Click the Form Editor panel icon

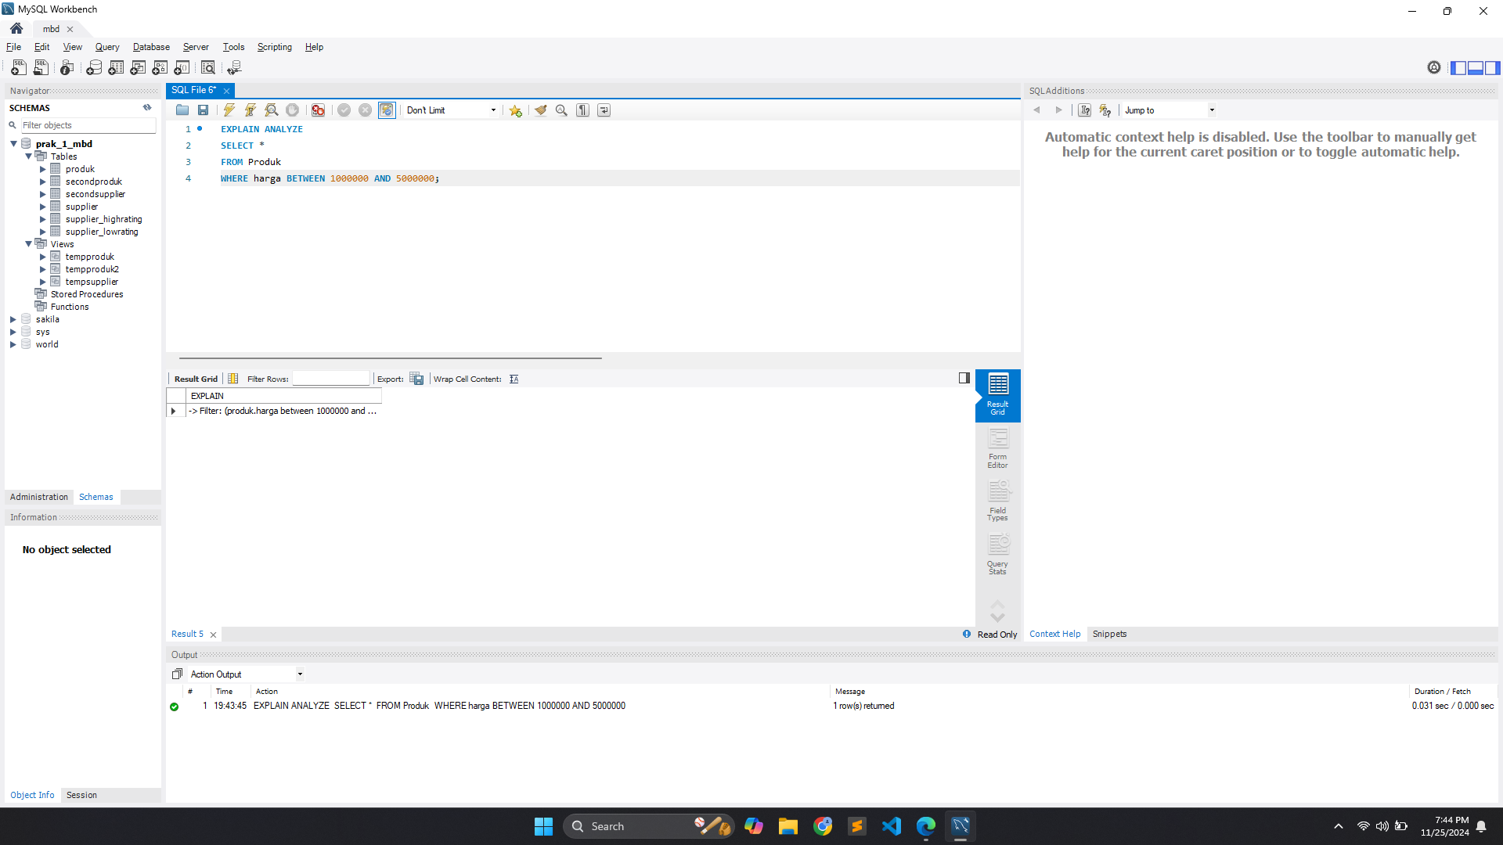click(997, 448)
